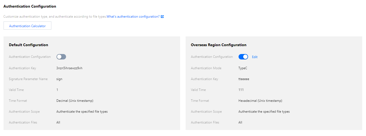The image size is (366, 136).
Task: Select the overseas valid time value 111
Action: click(241, 90)
